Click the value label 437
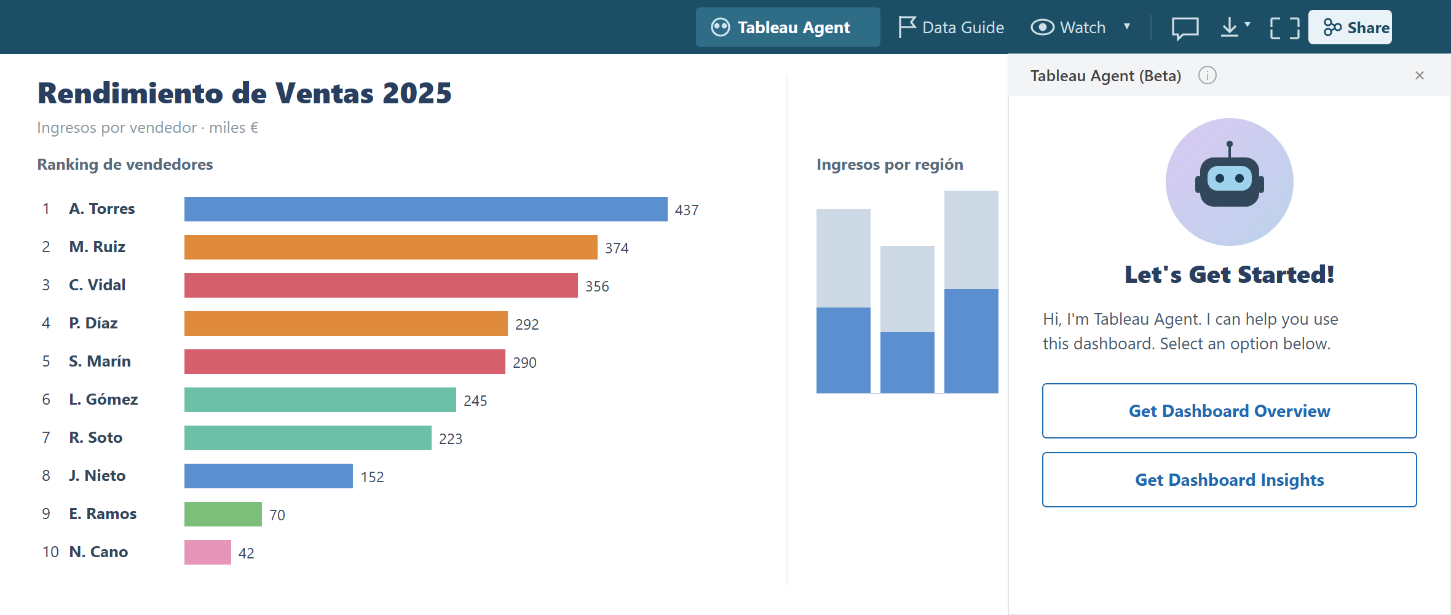This screenshot has width=1451, height=615. pyautogui.click(x=687, y=210)
